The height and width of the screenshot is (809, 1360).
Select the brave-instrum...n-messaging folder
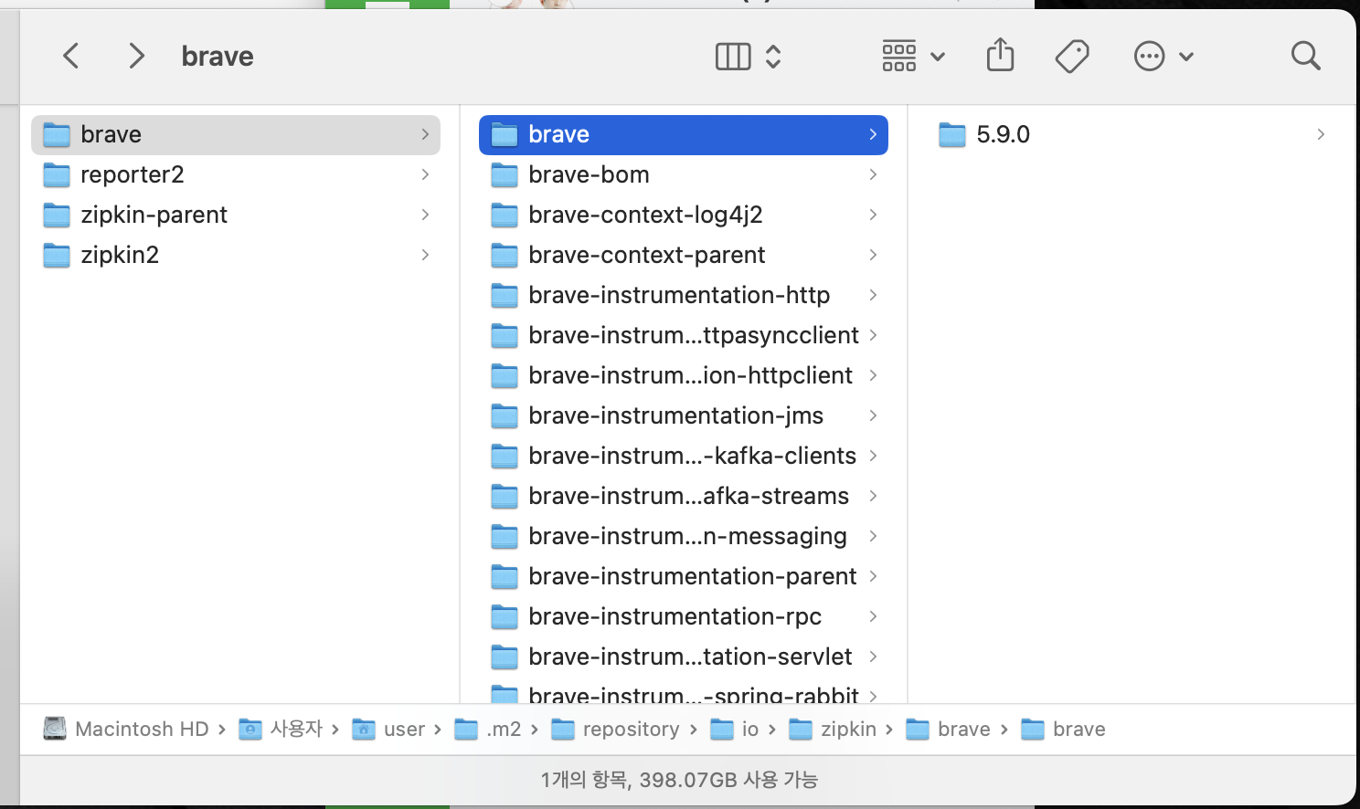684,536
